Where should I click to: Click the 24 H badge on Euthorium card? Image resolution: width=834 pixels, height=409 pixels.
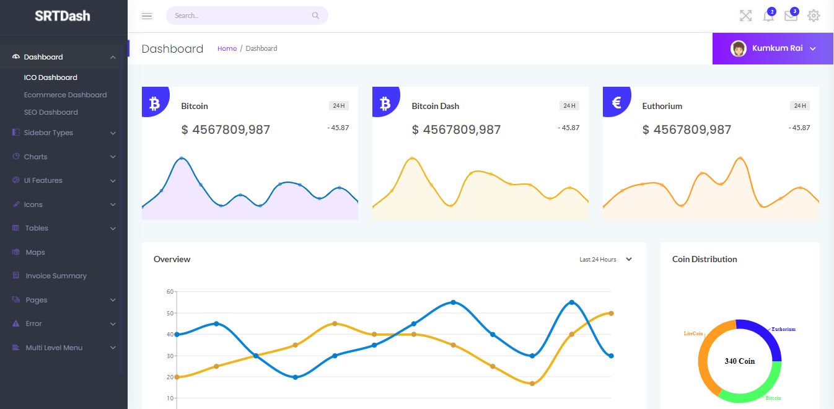tap(800, 106)
